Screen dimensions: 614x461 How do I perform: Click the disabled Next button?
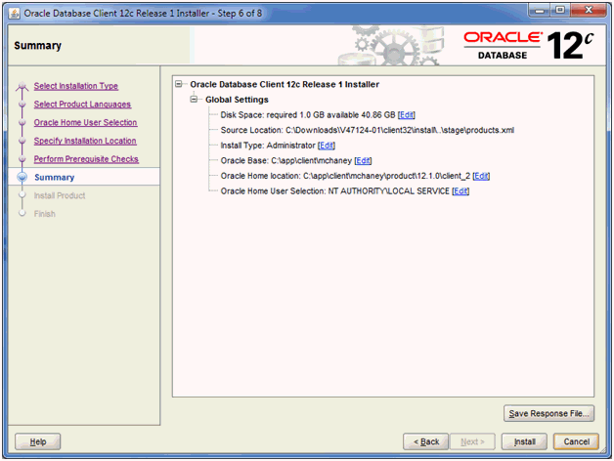coord(472,441)
